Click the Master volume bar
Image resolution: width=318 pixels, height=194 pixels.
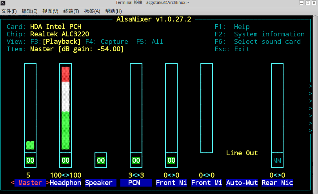point(30,108)
